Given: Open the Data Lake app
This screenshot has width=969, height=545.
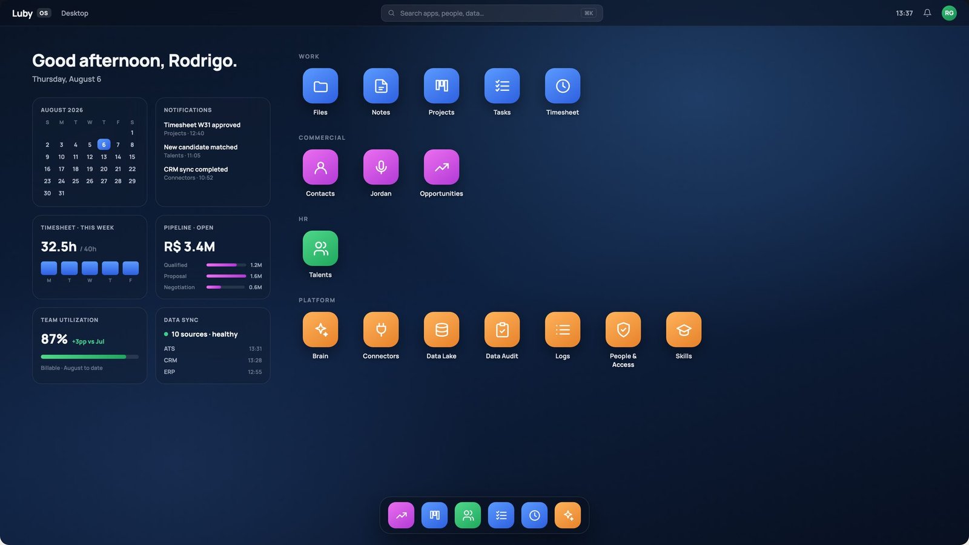Looking at the screenshot, I should (x=442, y=329).
